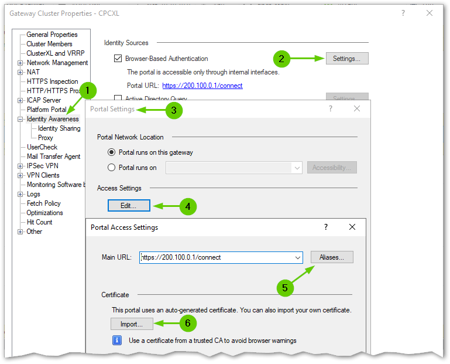
Task: Collapse the Identity Awareness tree node
Action: (x=20, y=119)
